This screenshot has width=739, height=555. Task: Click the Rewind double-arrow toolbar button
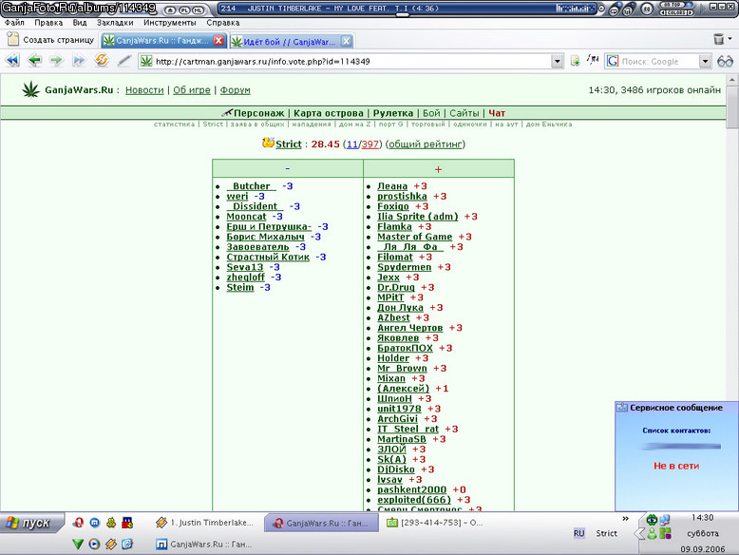click(12, 61)
